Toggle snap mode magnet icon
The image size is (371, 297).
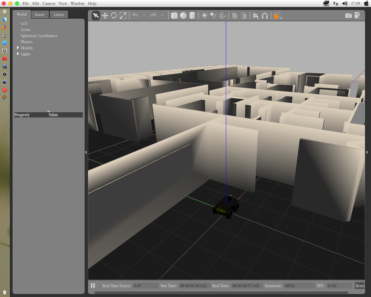pyautogui.click(x=265, y=16)
